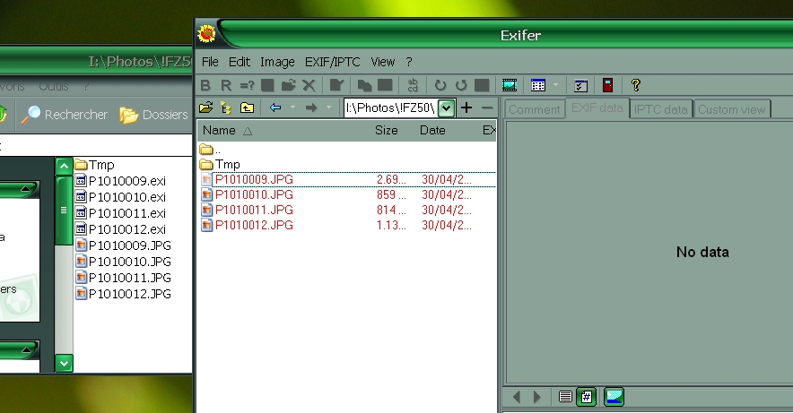Open the back arrow history dropdown

click(292, 108)
